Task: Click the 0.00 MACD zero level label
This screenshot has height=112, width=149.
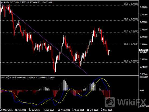Action: click(x=142, y=90)
